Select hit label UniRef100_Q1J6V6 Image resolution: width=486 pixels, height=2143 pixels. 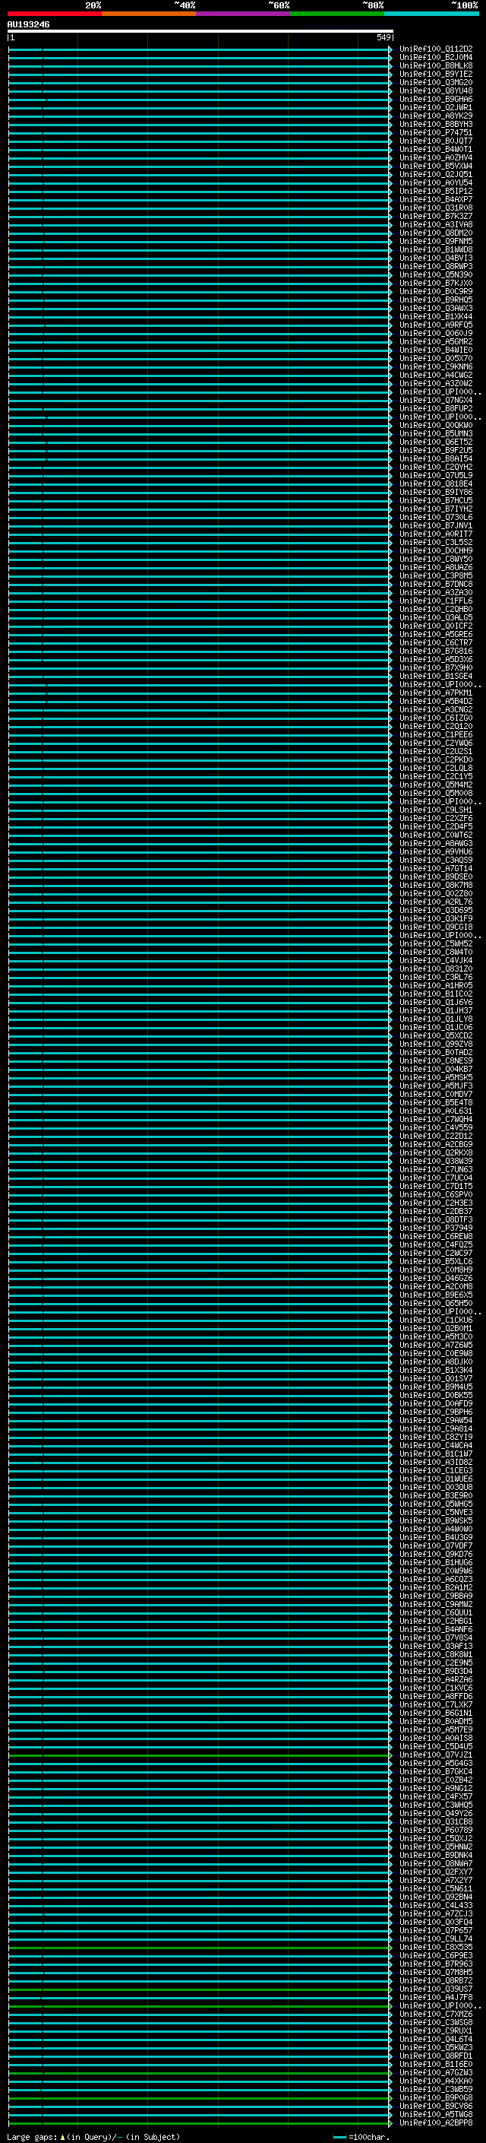(435, 1003)
